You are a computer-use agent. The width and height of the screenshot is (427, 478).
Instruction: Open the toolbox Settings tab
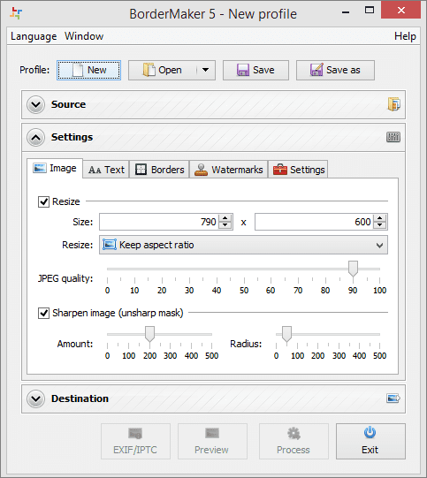[298, 170]
